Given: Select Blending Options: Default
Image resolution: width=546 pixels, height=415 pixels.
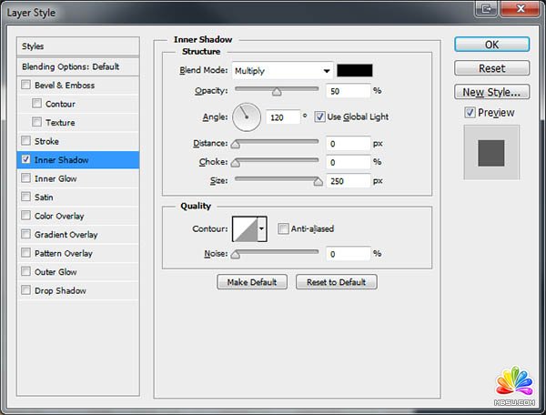Looking at the screenshot, I should [x=78, y=66].
